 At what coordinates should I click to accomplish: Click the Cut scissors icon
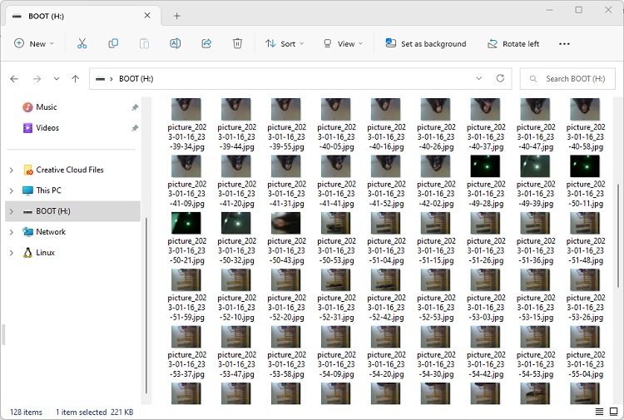coord(82,43)
